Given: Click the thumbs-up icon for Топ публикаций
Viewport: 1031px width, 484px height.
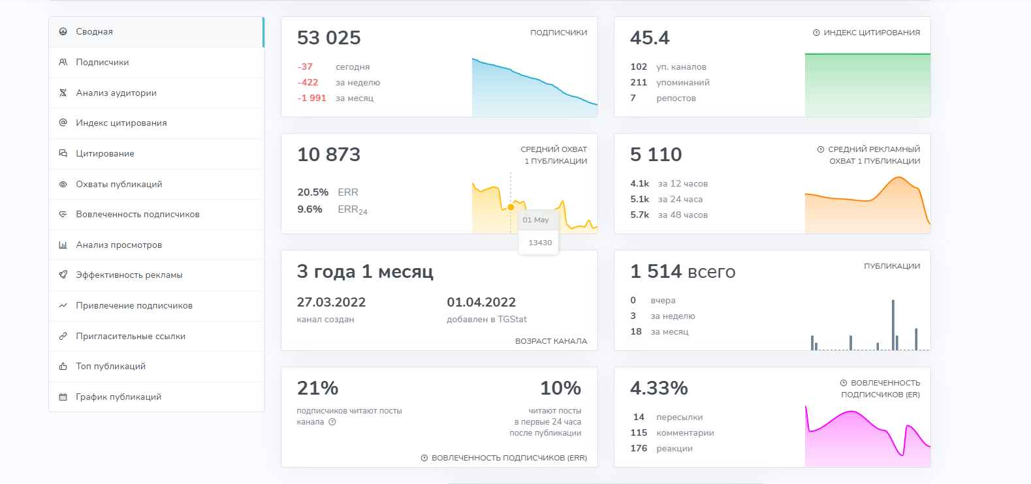Looking at the screenshot, I should (x=63, y=366).
